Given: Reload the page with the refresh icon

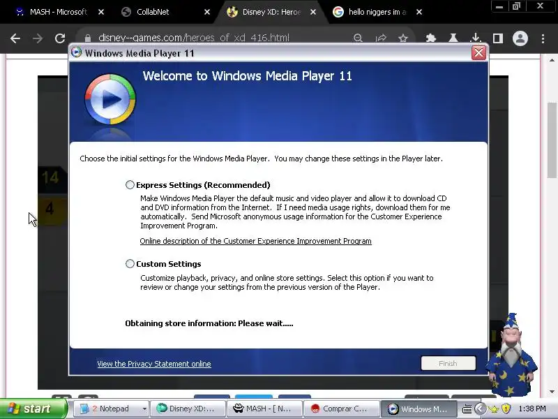Looking at the screenshot, I should click(x=60, y=38).
